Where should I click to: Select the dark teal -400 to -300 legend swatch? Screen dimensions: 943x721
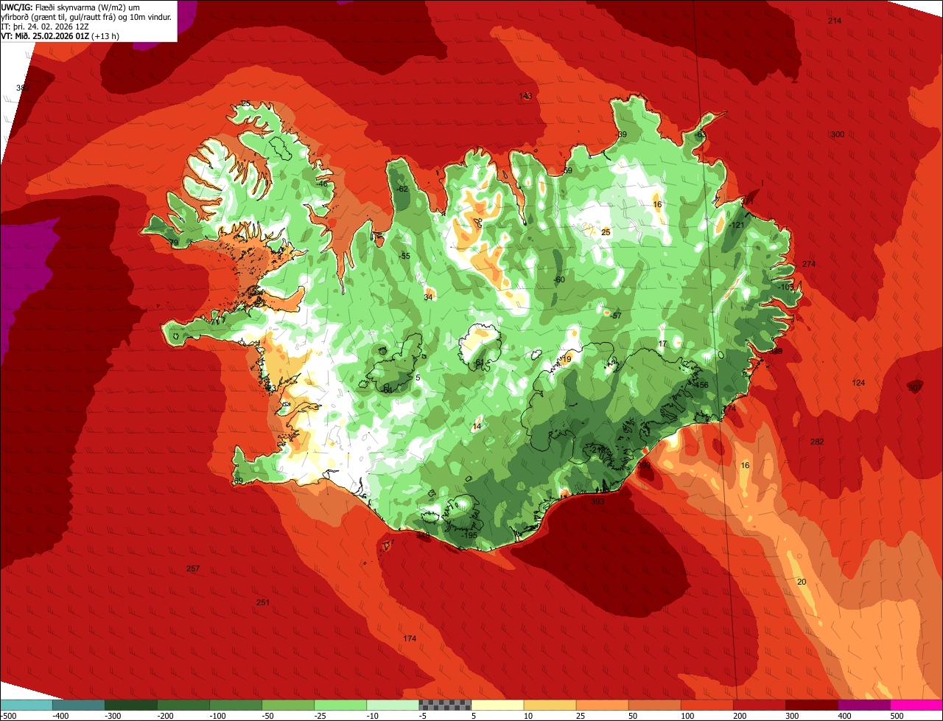[78, 705]
